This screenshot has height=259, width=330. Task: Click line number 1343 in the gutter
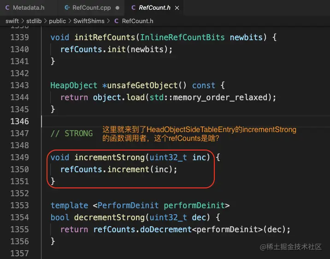[x=19, y=85]
